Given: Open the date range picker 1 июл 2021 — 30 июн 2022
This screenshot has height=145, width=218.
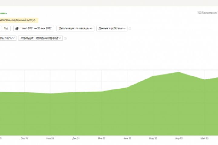Looking at the screenshot, I should click(x=34, y=28).
